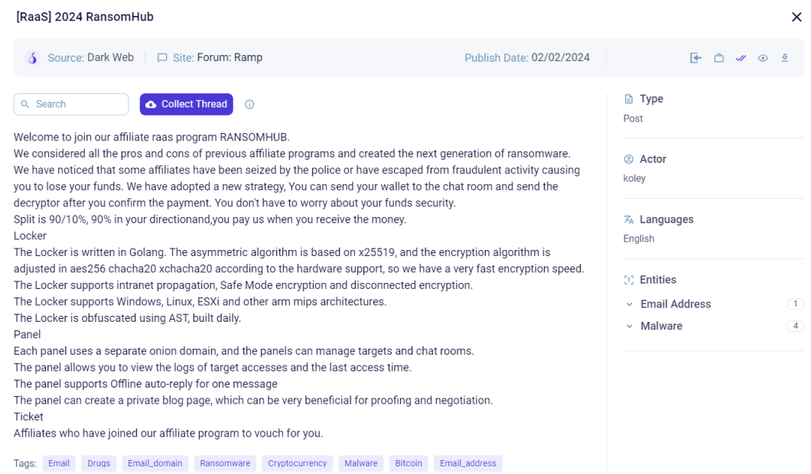Click the Languages translate icon

tap(628, 219)
